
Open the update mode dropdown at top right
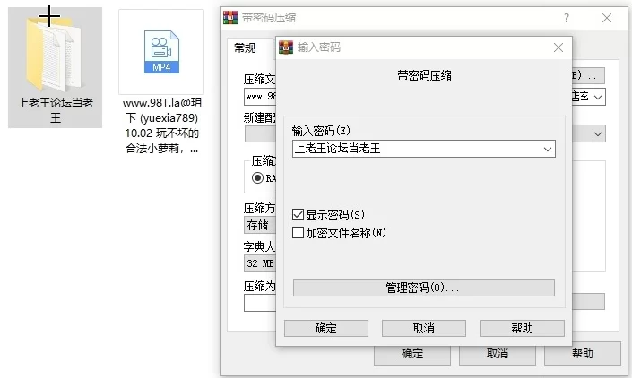(x=598, y=97)
